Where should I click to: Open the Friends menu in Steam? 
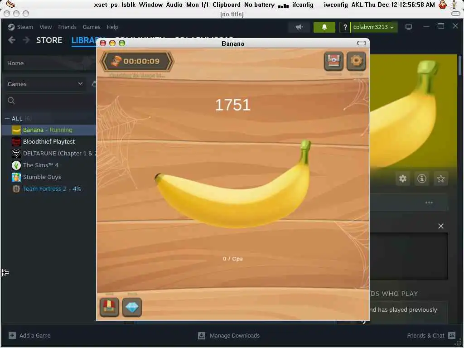[x=67, y=27]
